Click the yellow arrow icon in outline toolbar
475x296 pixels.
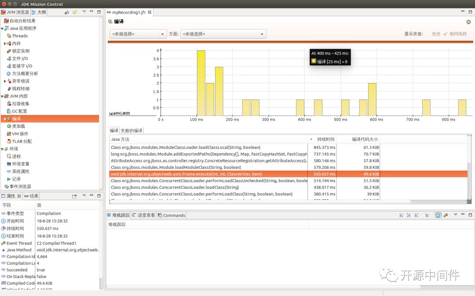coord(74,12)
